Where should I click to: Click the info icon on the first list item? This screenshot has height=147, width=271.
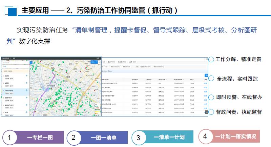[x=27, y=76]
